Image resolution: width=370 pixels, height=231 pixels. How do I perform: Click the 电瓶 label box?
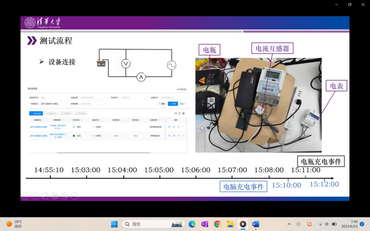click(x=210, y=50)
